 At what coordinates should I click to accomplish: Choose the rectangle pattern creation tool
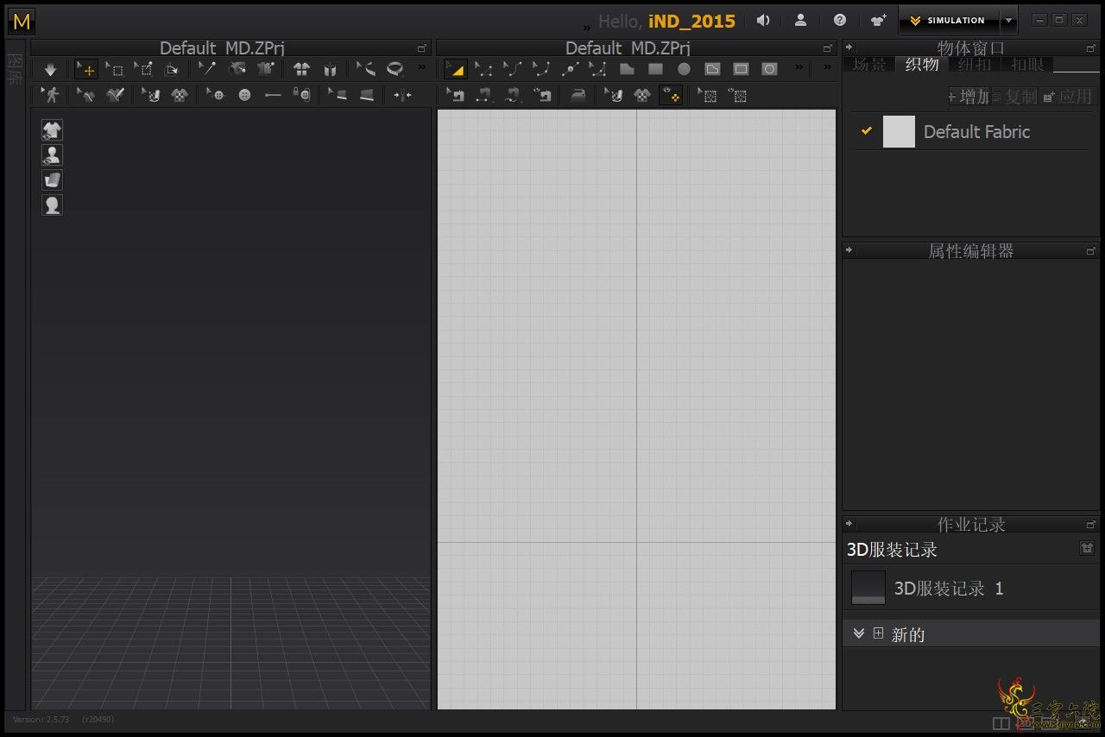pyautogui.click(x=655, y=69)
